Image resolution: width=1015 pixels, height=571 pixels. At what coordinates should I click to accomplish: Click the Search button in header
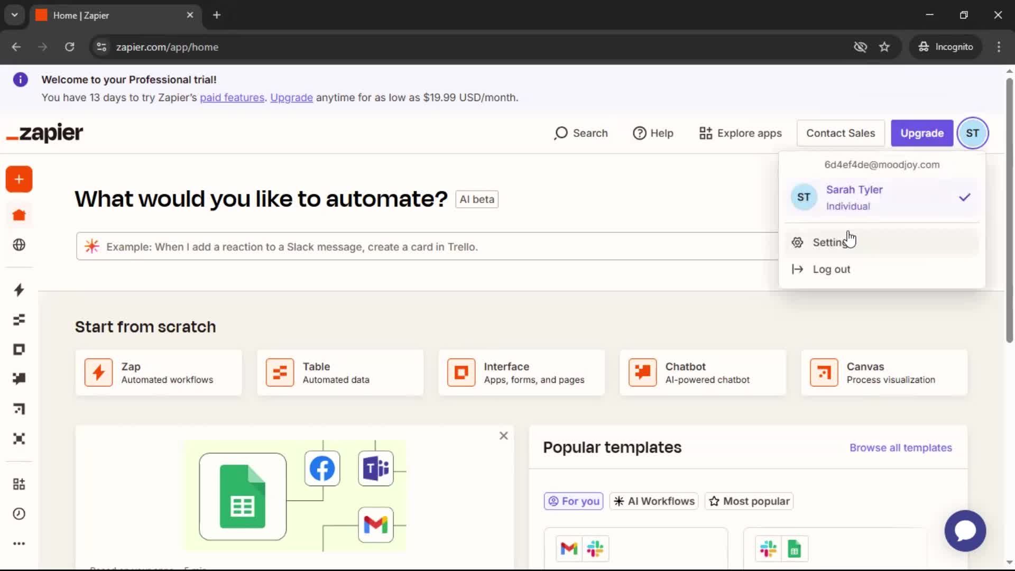pos(580,133)
